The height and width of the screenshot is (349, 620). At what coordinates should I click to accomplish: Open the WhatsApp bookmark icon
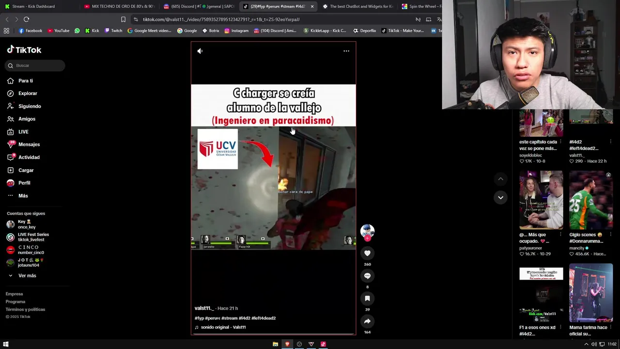(77, 31)
